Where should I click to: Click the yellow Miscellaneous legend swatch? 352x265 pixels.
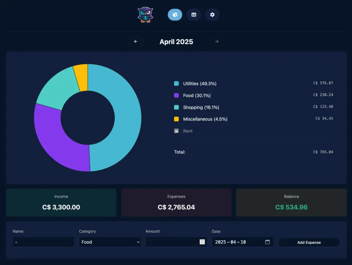(x=176, y=119)
